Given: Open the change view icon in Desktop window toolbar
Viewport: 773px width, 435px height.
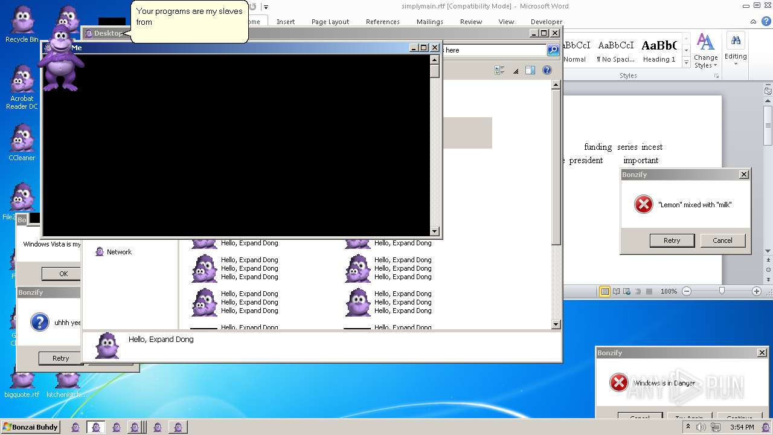Looking at the screenshot, I should (x=499, y=71).
